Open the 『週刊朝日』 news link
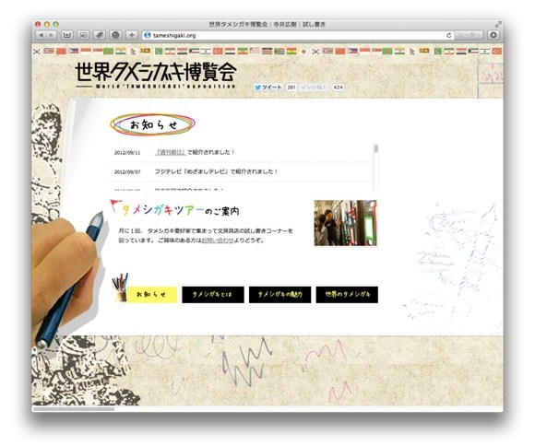The width and height of the screenshot is (535, 446). [x=171, y=152]
